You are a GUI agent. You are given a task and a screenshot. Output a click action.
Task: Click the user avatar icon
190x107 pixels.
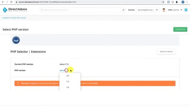click(x=164, y=10)
